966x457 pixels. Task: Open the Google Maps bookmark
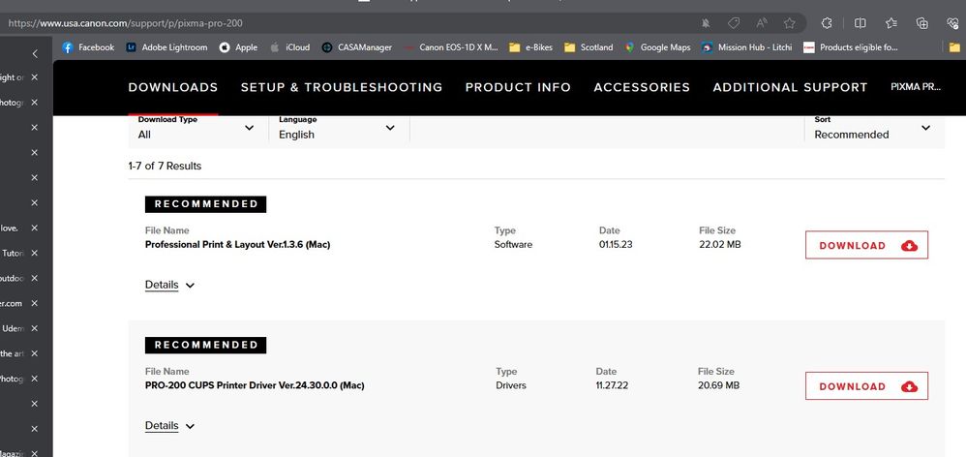(x=657, y=46)
